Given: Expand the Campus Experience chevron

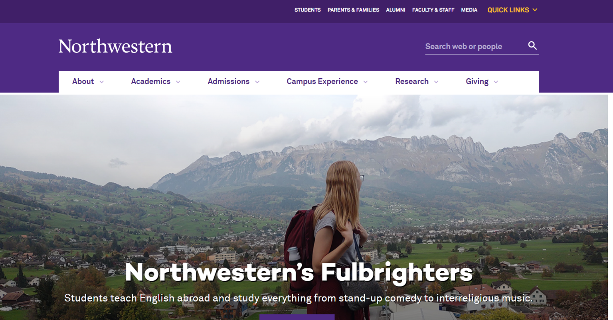Looking at the screenshot, I should click(x=365, y=82).
